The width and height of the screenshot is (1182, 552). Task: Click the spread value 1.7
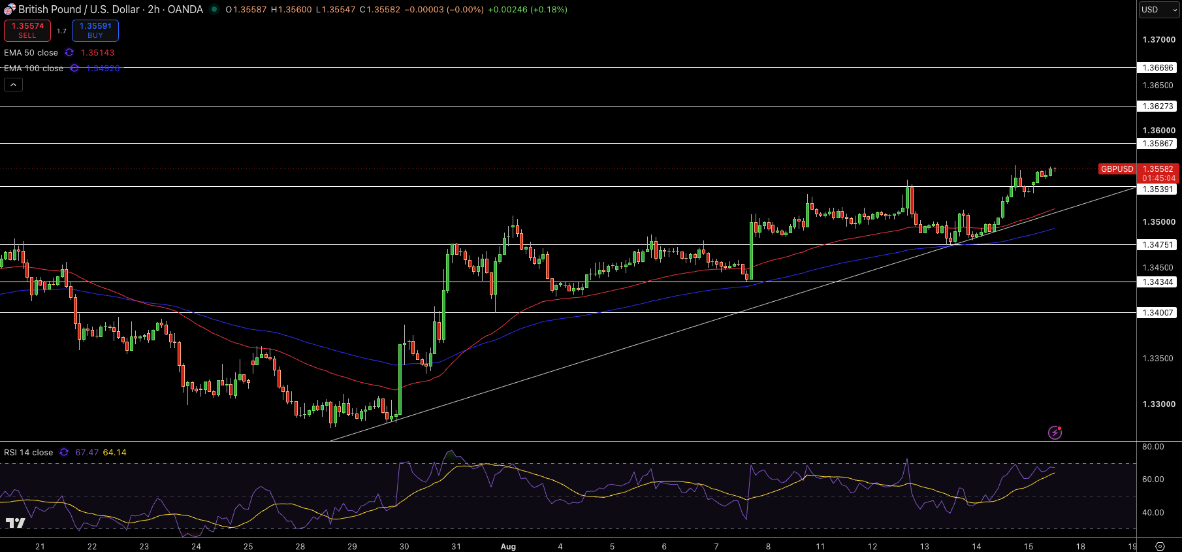61,31
